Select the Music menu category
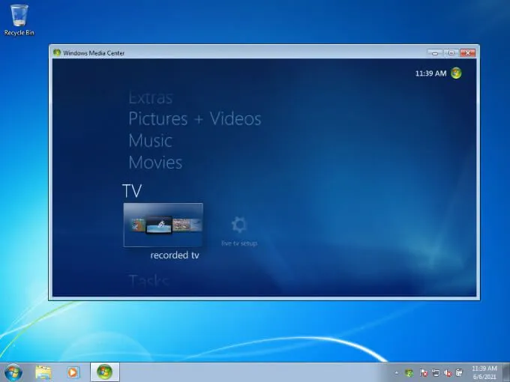510x382 pixels. [x=150, y=141]
